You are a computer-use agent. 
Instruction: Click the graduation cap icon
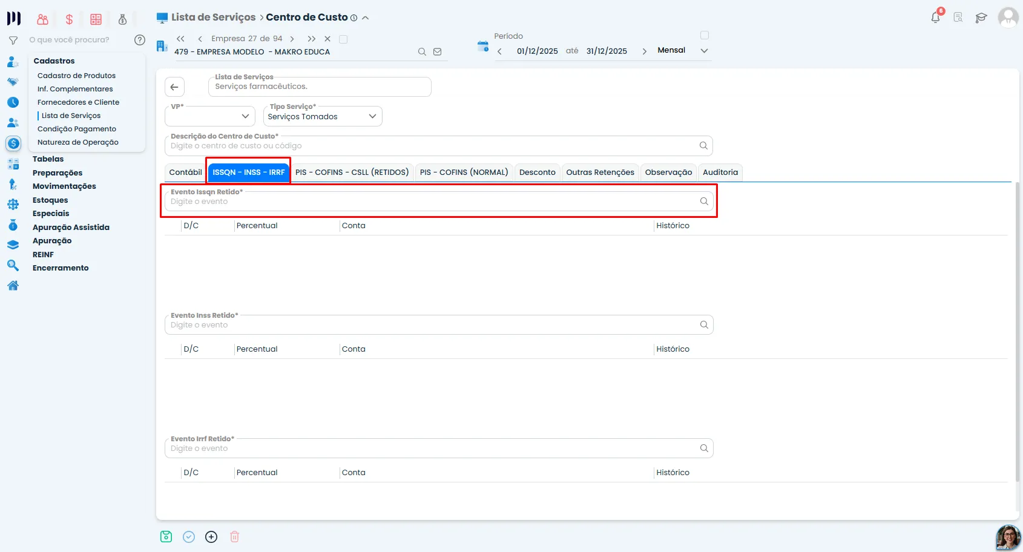(x=981, y=18)
